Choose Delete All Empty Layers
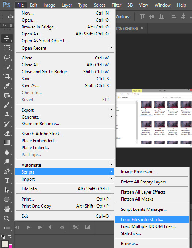192x248 pixels. pyautogui.click(x=151, y=182)
